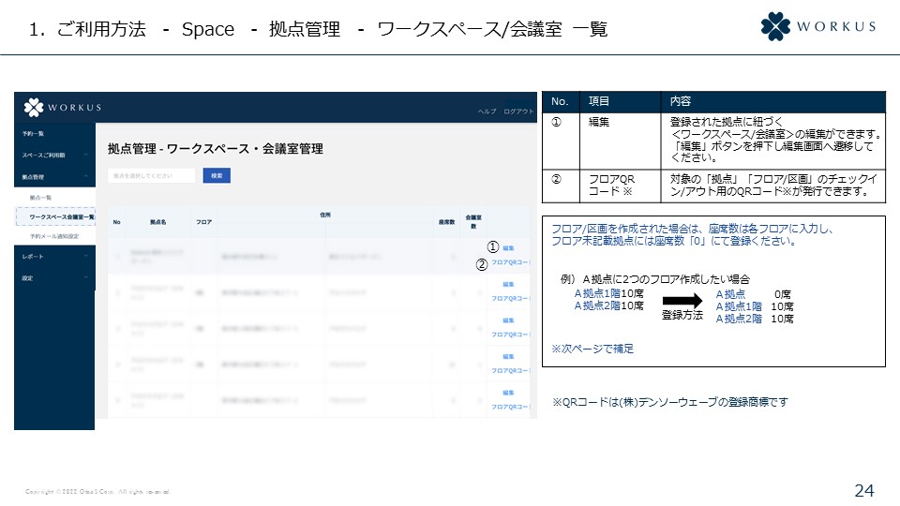
Task: Click the 座席数 column header
Action: point(446,222)
